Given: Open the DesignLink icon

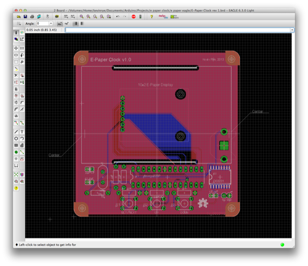Looking at the screenshot, I should (x=163, y=17).
